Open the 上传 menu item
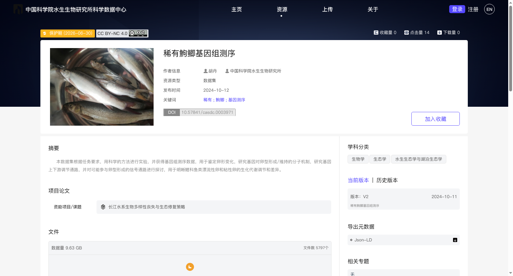The width and height of the screenshot is (513, 276). [x=327, y=9]
